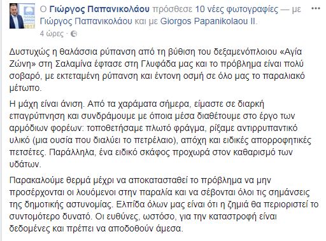Viewport: 326px width, 241px height.
Task: Click the word πρόσθεσε in the post header
Action: (x=173, y=10)
